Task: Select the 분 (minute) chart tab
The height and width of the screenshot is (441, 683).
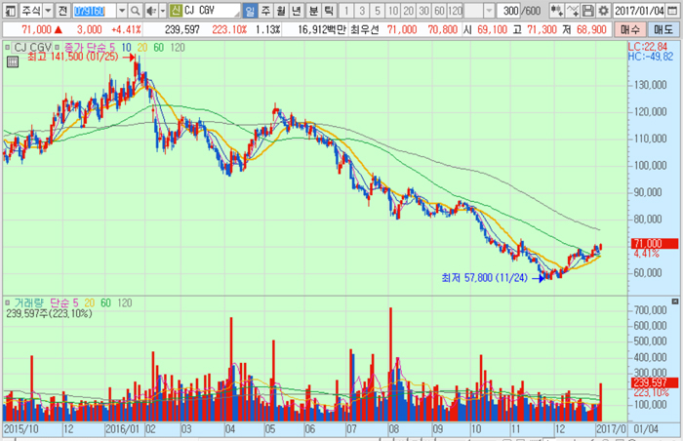Action: tap(314, 10)
